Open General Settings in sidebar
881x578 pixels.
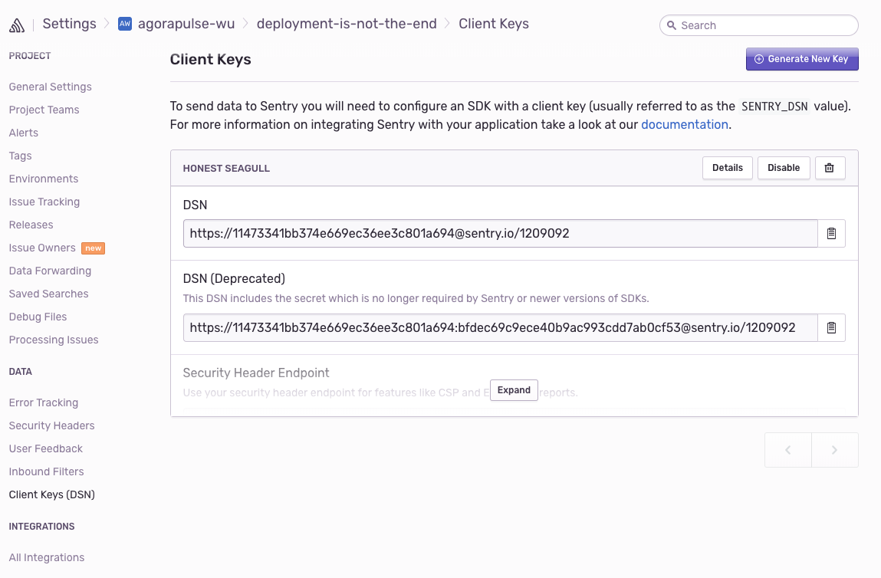pyautogui.click(x=50, y=87)
